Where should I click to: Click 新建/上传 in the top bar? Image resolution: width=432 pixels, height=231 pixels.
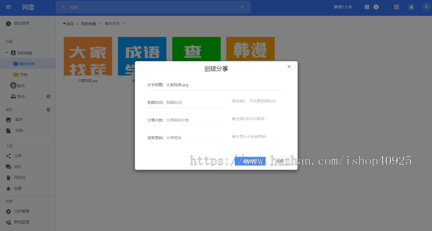coord(343,7)
